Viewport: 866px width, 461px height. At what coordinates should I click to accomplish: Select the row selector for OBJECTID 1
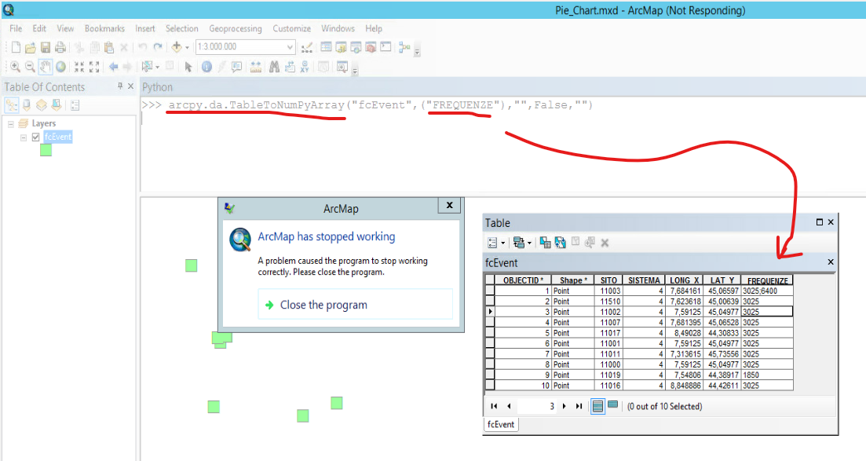(490, 291)
